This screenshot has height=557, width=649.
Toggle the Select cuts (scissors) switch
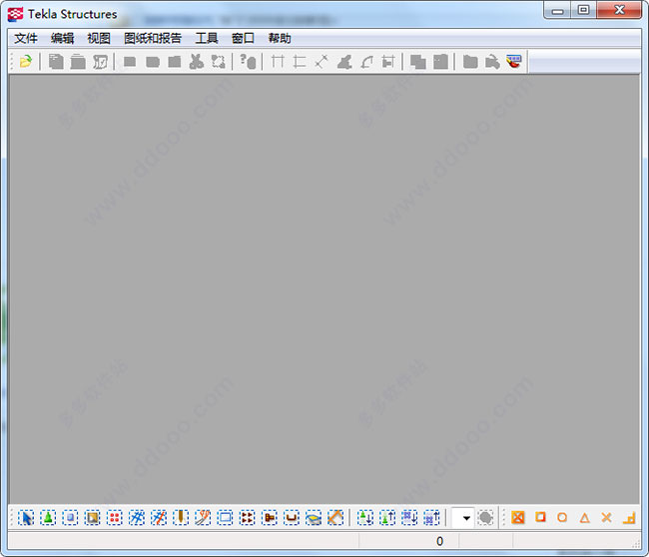click(203, 518)
